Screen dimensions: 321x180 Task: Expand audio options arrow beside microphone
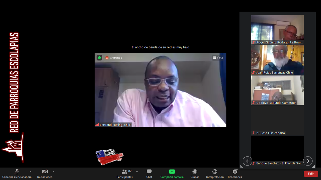coord(31,172)
